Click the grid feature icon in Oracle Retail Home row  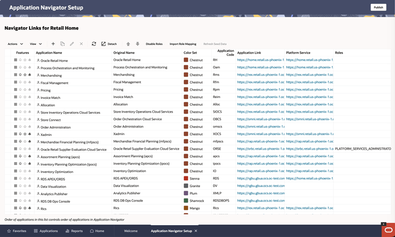(16, 60)
